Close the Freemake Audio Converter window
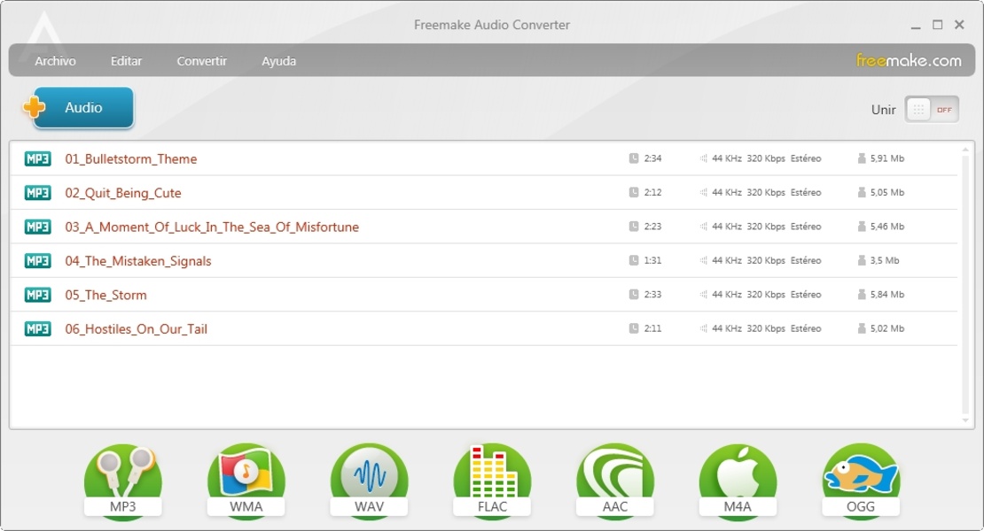Screen dimensions: 984x531 point(959,25)
